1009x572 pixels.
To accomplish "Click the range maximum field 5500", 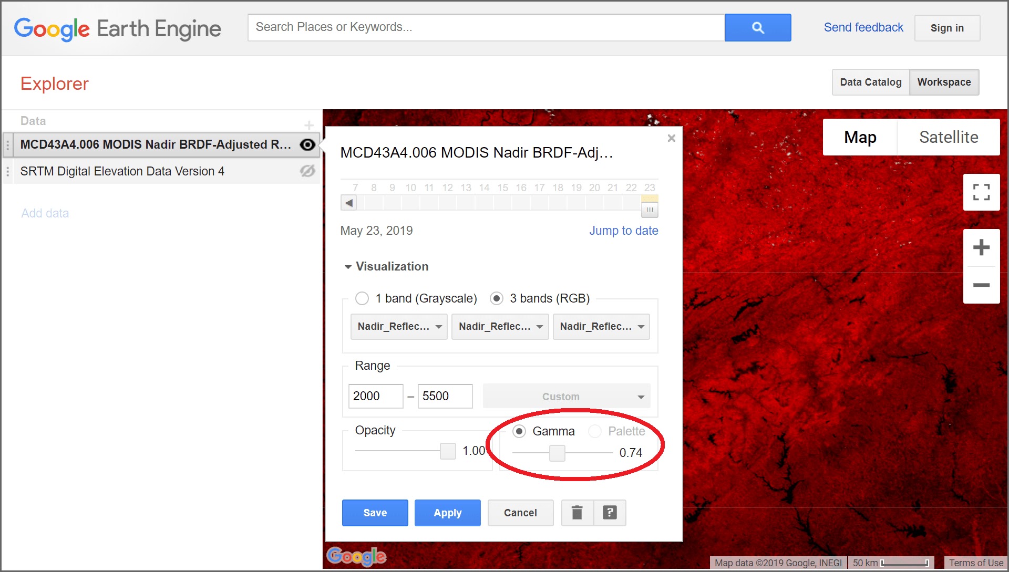I will (x=445, y=396).
